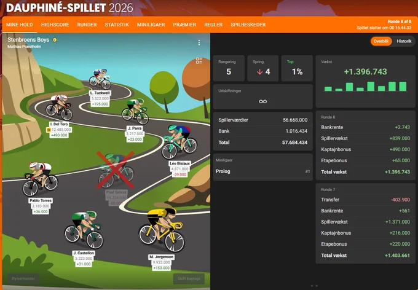Go to the RUNDER tab
The width and height of the screenshot is (418, 290).
click(87, 25)
